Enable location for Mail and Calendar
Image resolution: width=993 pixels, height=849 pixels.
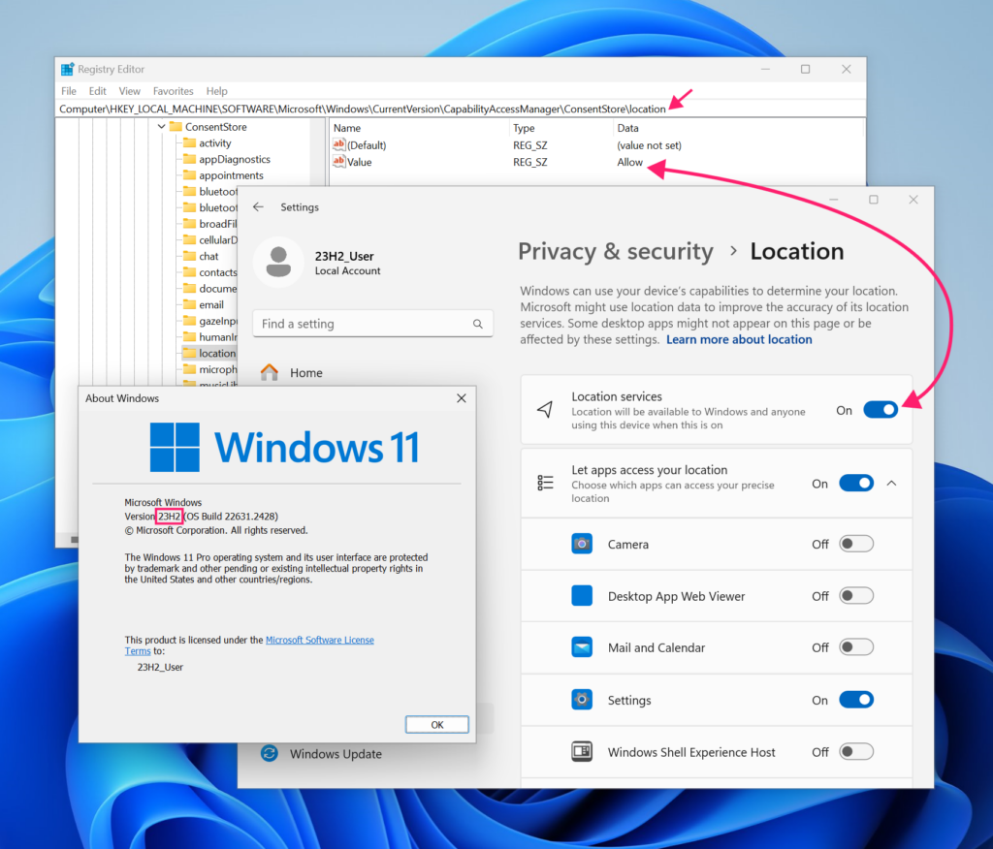(856, 647)
